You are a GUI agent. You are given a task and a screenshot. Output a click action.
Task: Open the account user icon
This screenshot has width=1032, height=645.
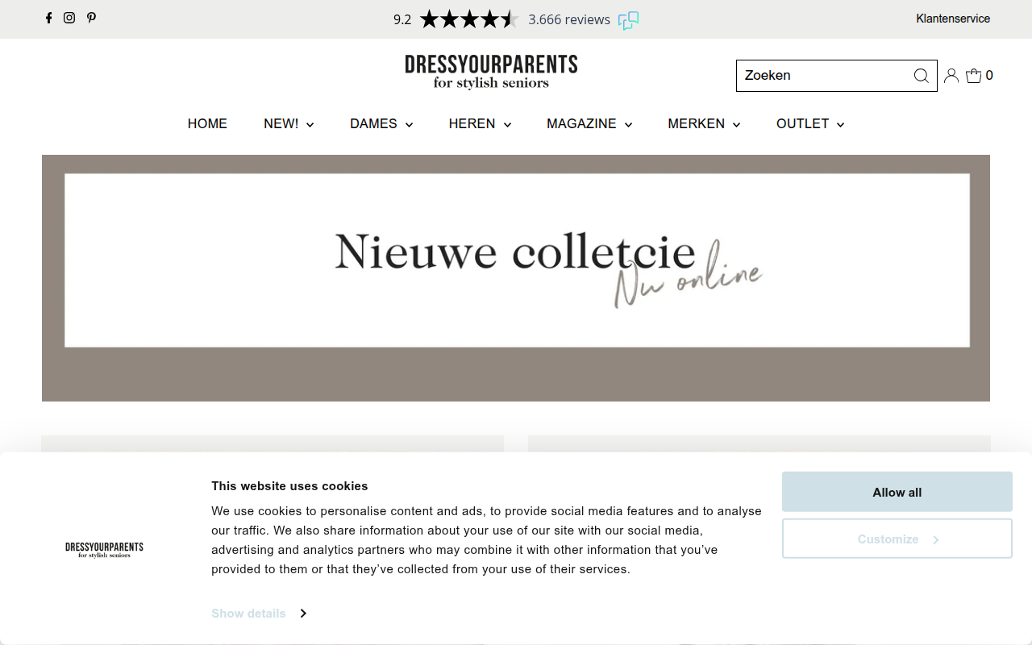[x=951, y=76]
